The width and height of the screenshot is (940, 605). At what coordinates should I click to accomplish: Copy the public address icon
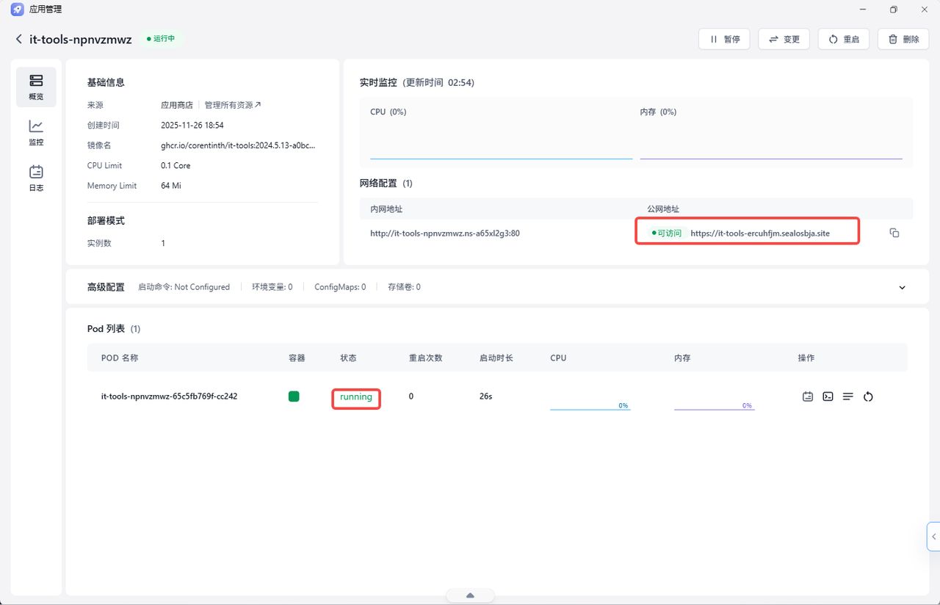pos(894,233)
